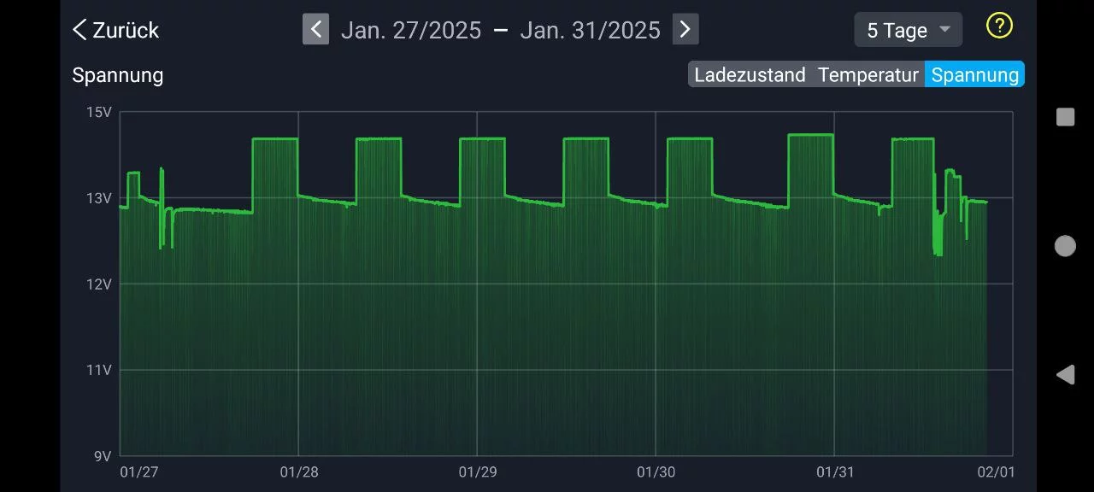Show the previous date range
This screenshot has width=1094, height=492.
315,30
